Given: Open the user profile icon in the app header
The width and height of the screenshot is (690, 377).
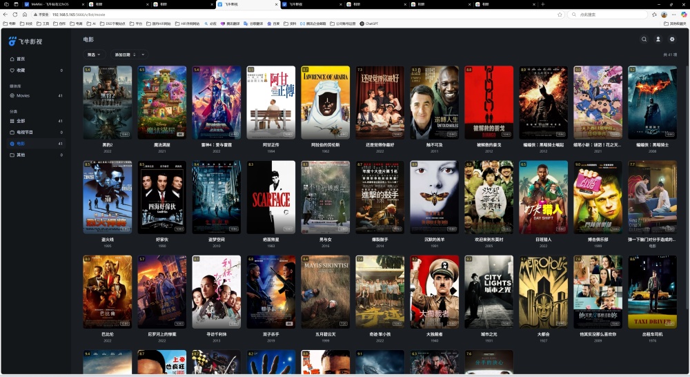Looking at the screenshot, I should pos(658,39).
